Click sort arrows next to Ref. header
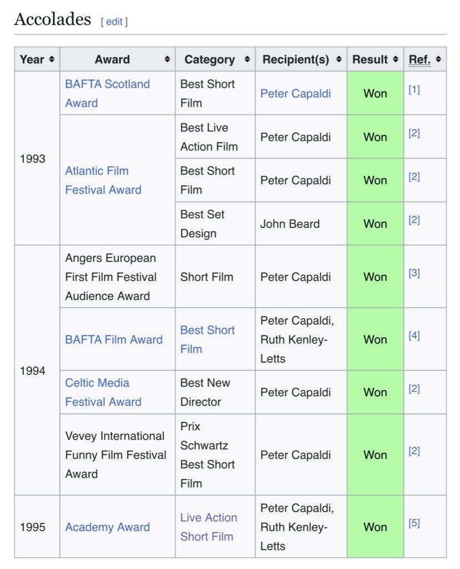 tap(438, 59)
